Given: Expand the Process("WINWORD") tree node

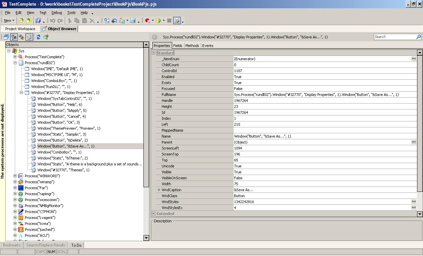Looking at the screenshot, I should pyautogui.click(x=15, y=176).
